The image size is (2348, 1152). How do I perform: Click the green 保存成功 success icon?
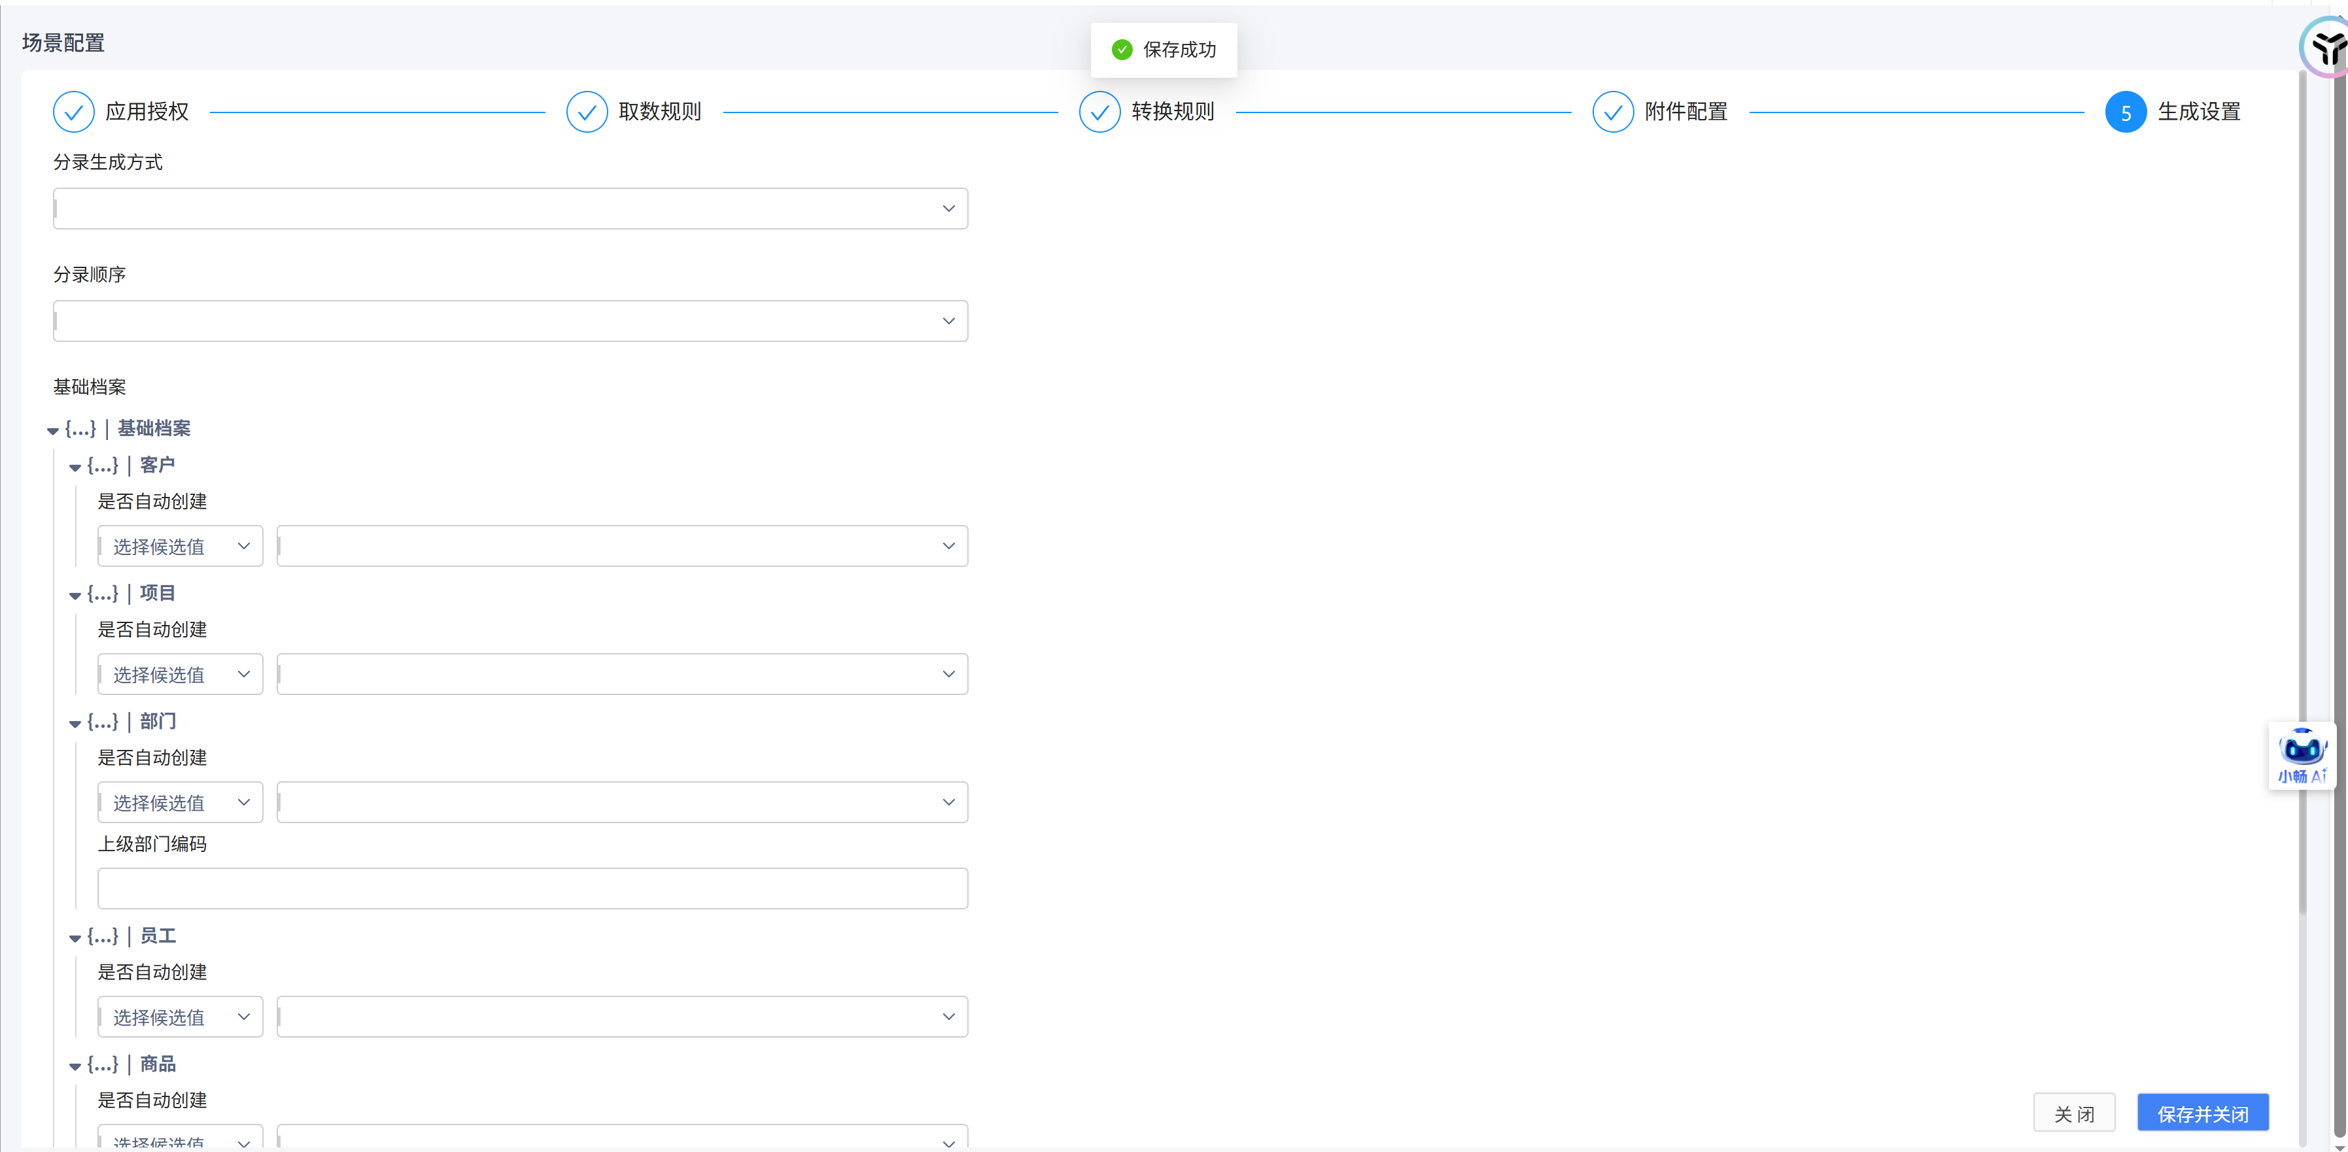(x=1122, y=49)
